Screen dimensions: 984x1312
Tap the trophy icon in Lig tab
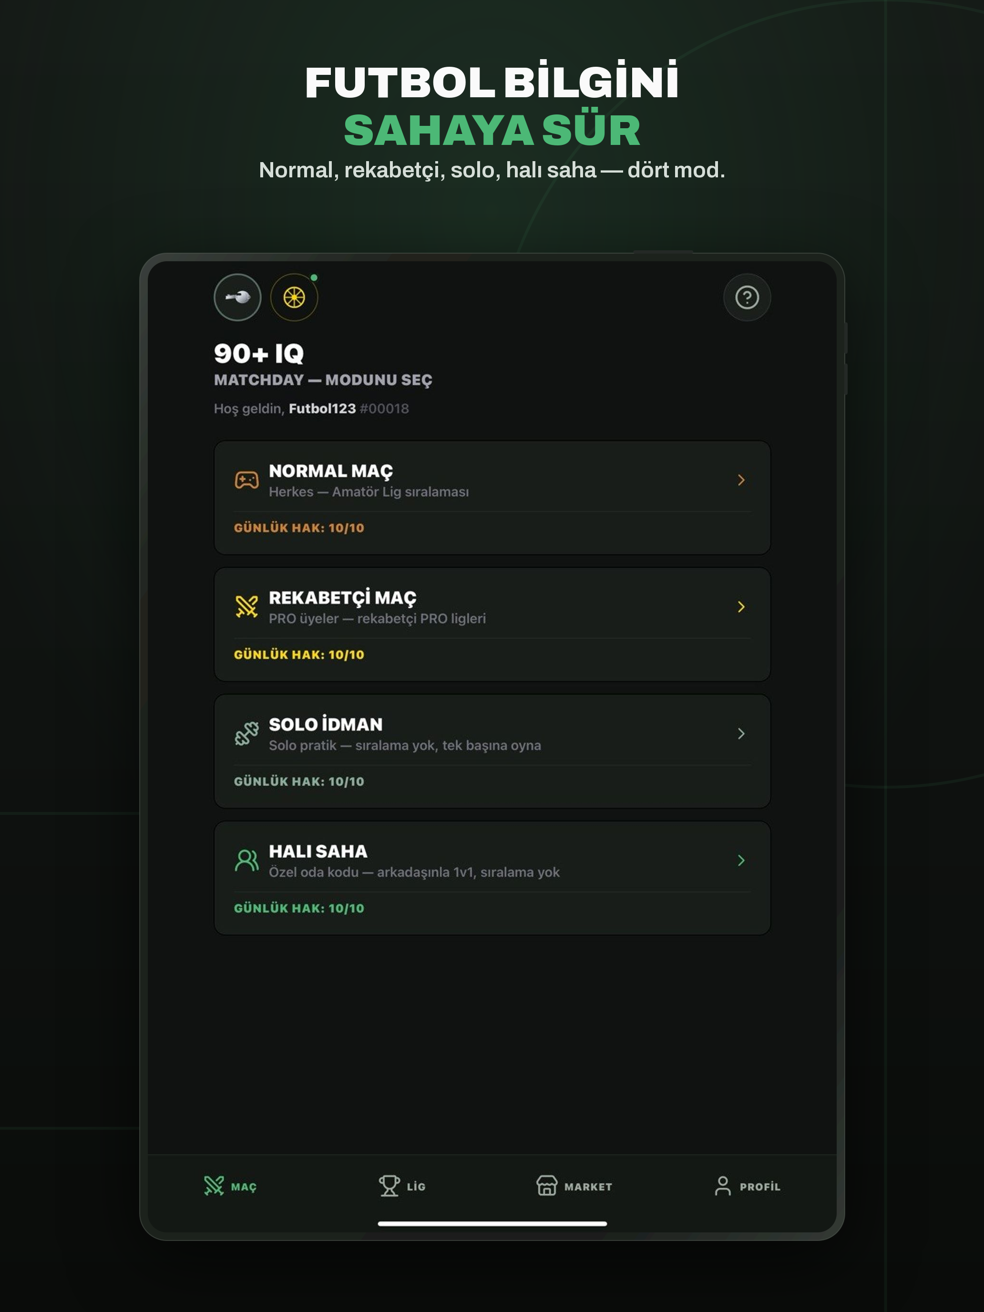(389, 1186)
